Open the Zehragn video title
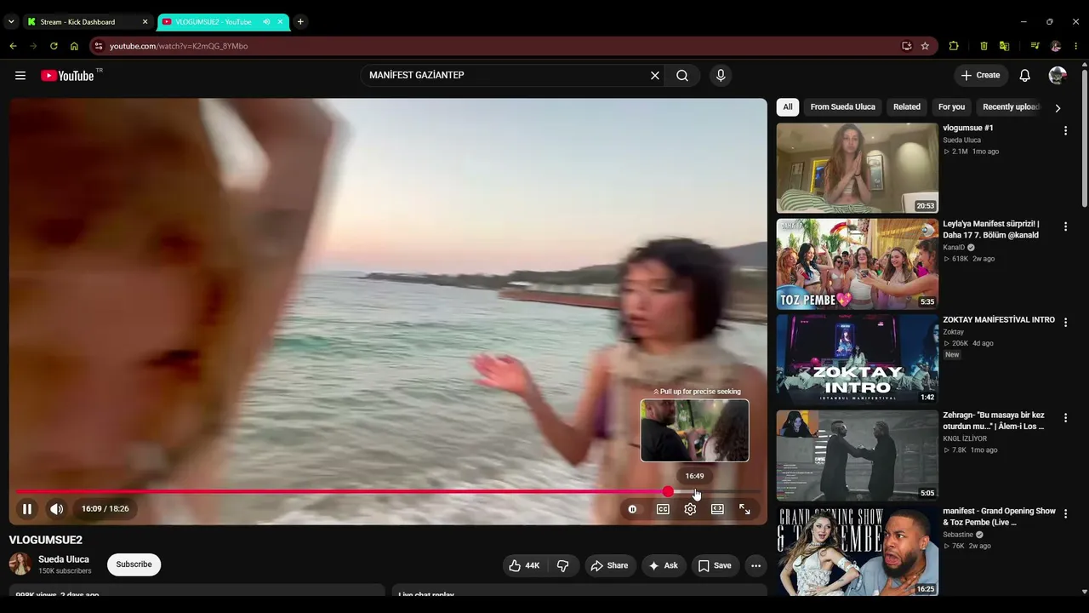This screenshot has height=613, width=1089. point(994,421)
